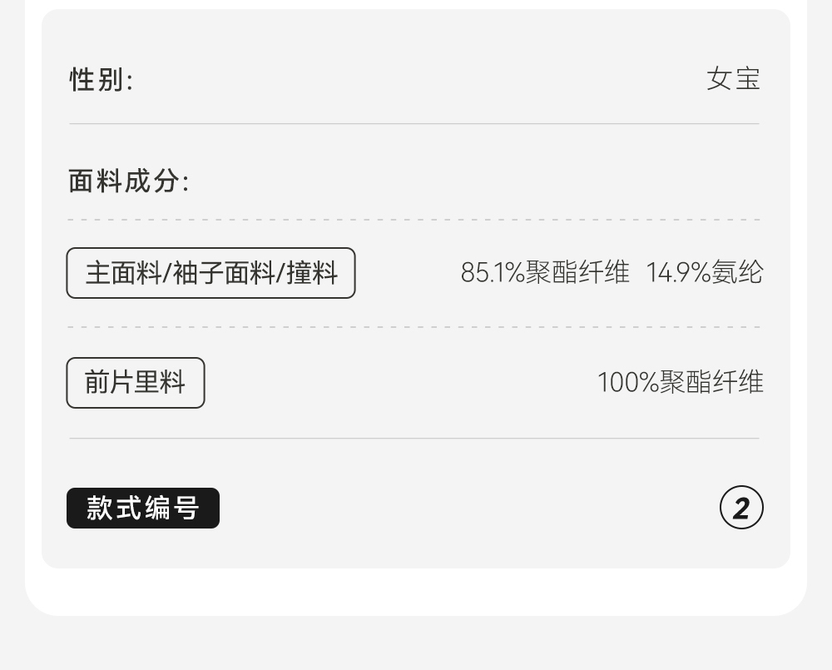
Task: Click the 14.9%氨纶 composition text
Action: (x=704, y=273)
